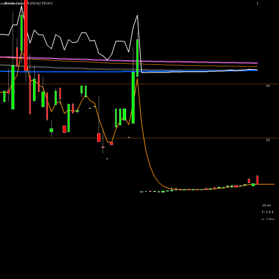Click the V: 1.8 X volume text
Screen dimensions: 279x279
point(268,212)
